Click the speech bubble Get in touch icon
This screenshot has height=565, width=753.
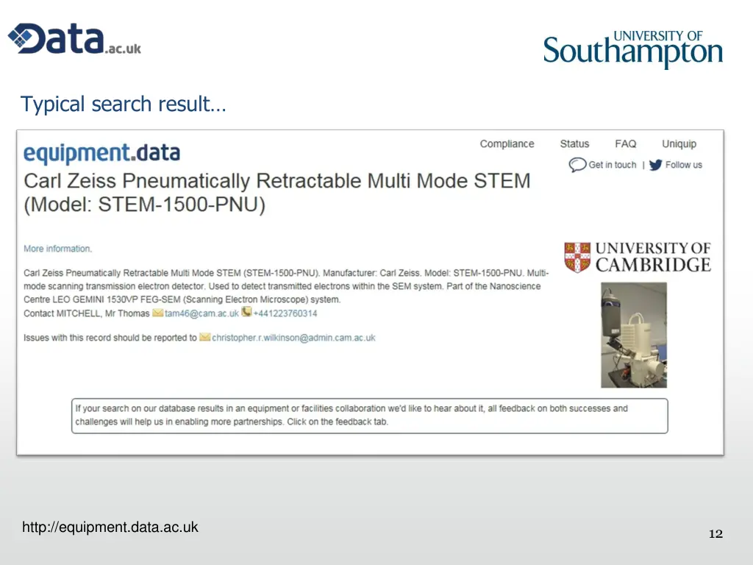tap(577, 165)
